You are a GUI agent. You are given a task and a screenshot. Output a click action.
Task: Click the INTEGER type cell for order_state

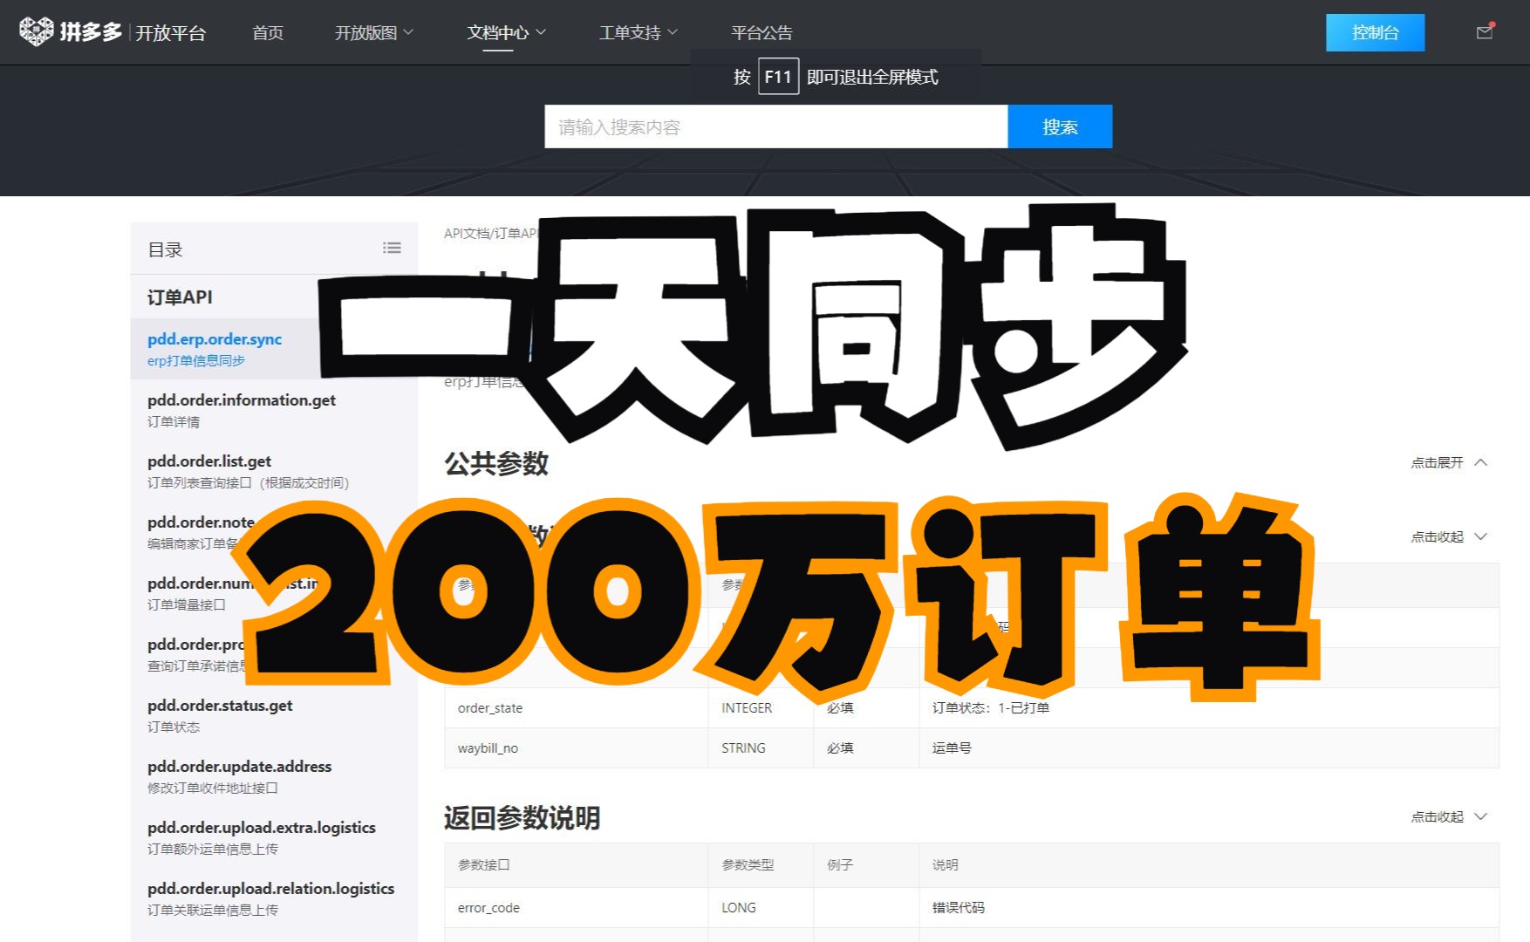point(761,707)
